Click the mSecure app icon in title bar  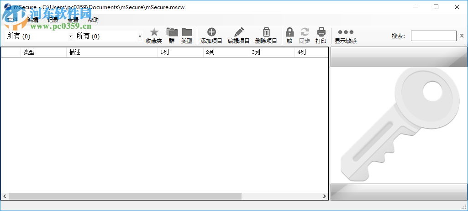coord(8,7)
